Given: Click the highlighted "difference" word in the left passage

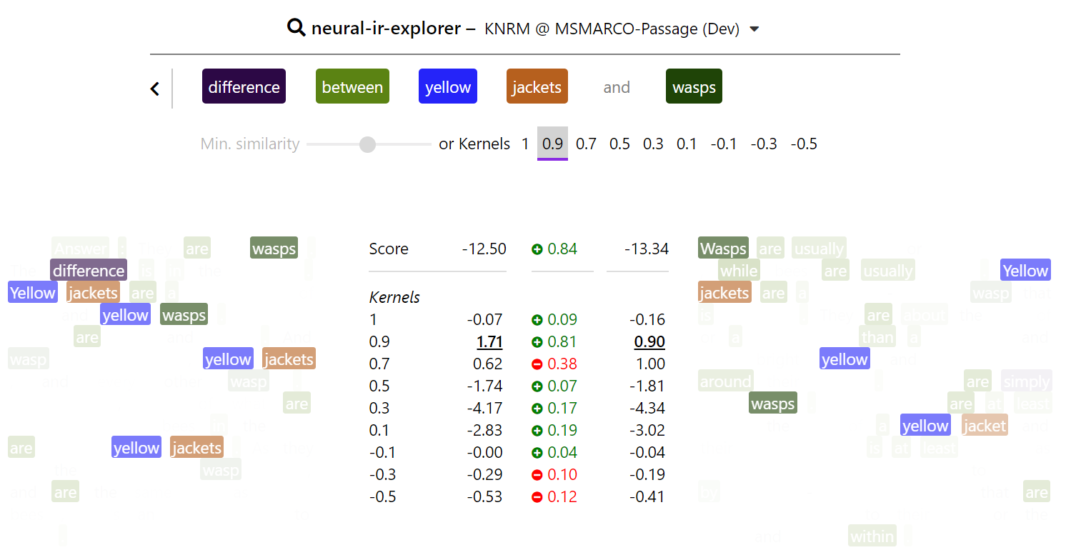Looking at the screenshot, I should (x=89, y=271).
